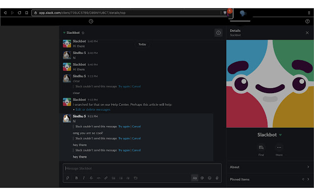Apply inline code formatting
This screenshot has height=196, width=314.
[x=99, y=178]
